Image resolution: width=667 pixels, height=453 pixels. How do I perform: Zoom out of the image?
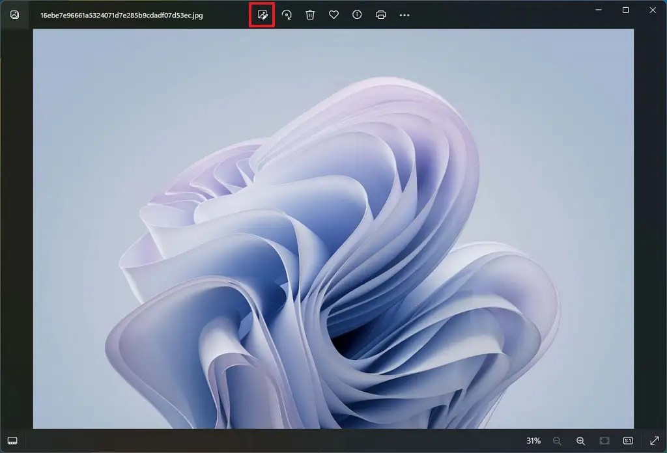tap(558, 441)
